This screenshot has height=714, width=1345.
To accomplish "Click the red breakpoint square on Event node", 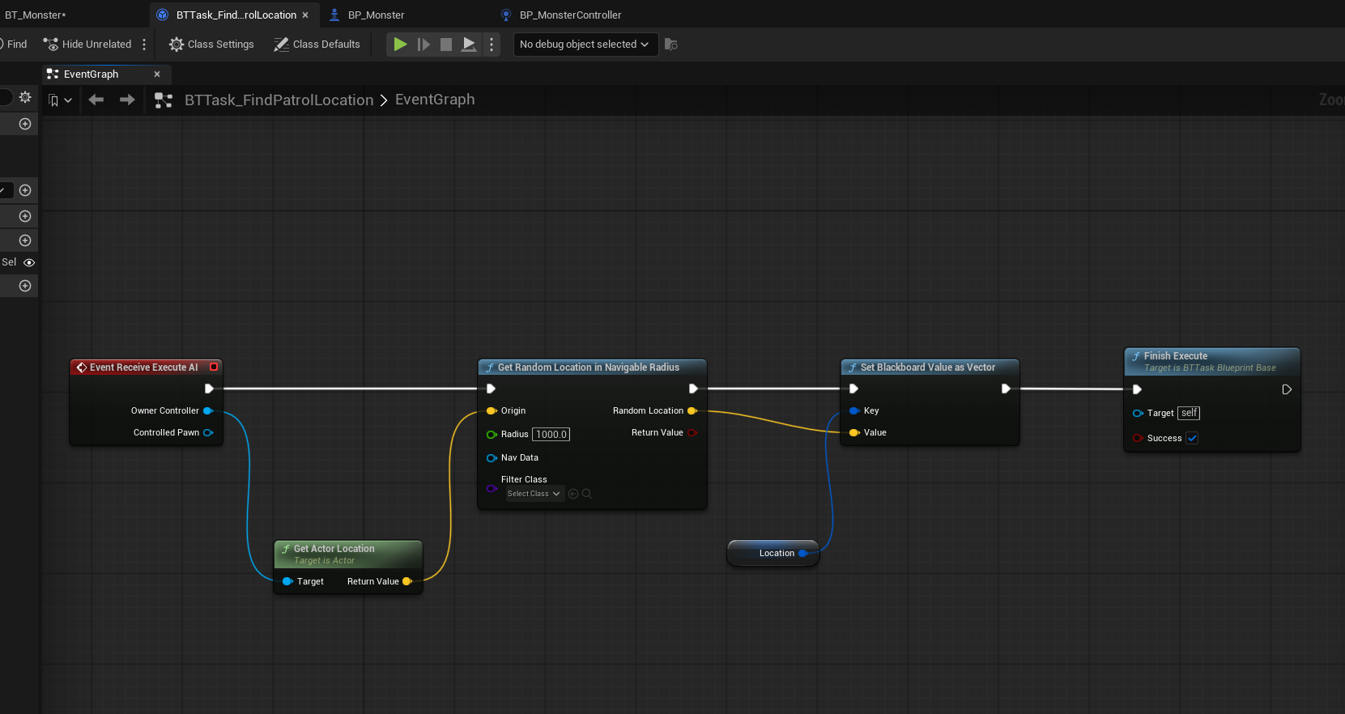I will click(214, 367).
